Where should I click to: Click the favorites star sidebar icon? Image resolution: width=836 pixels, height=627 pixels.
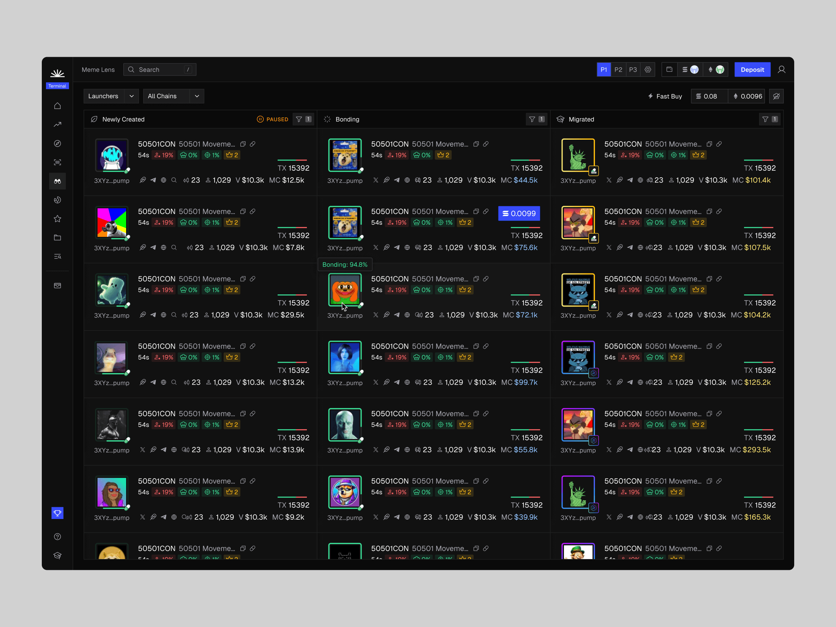pyautogui.click(x=57, y=219)
